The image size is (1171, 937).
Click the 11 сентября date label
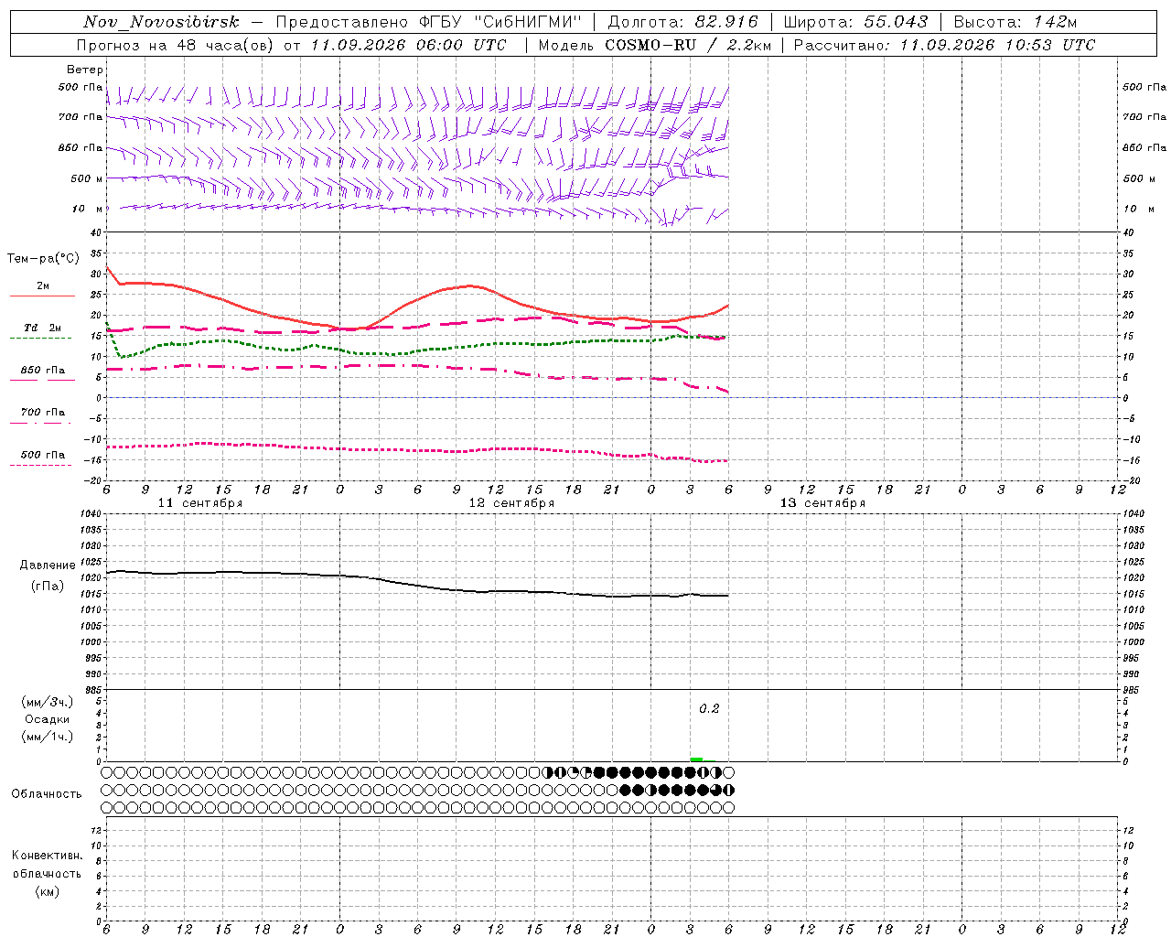point(199,503)
